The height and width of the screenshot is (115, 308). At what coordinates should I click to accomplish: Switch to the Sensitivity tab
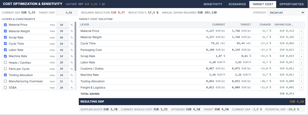click(213, 4)
